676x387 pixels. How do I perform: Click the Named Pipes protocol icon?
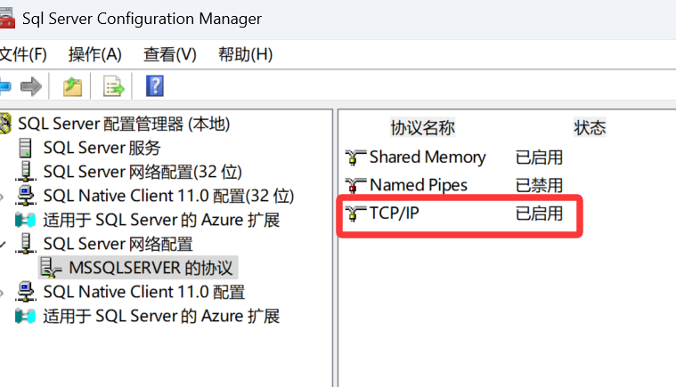pyautogui.click(x=355, y=186)
